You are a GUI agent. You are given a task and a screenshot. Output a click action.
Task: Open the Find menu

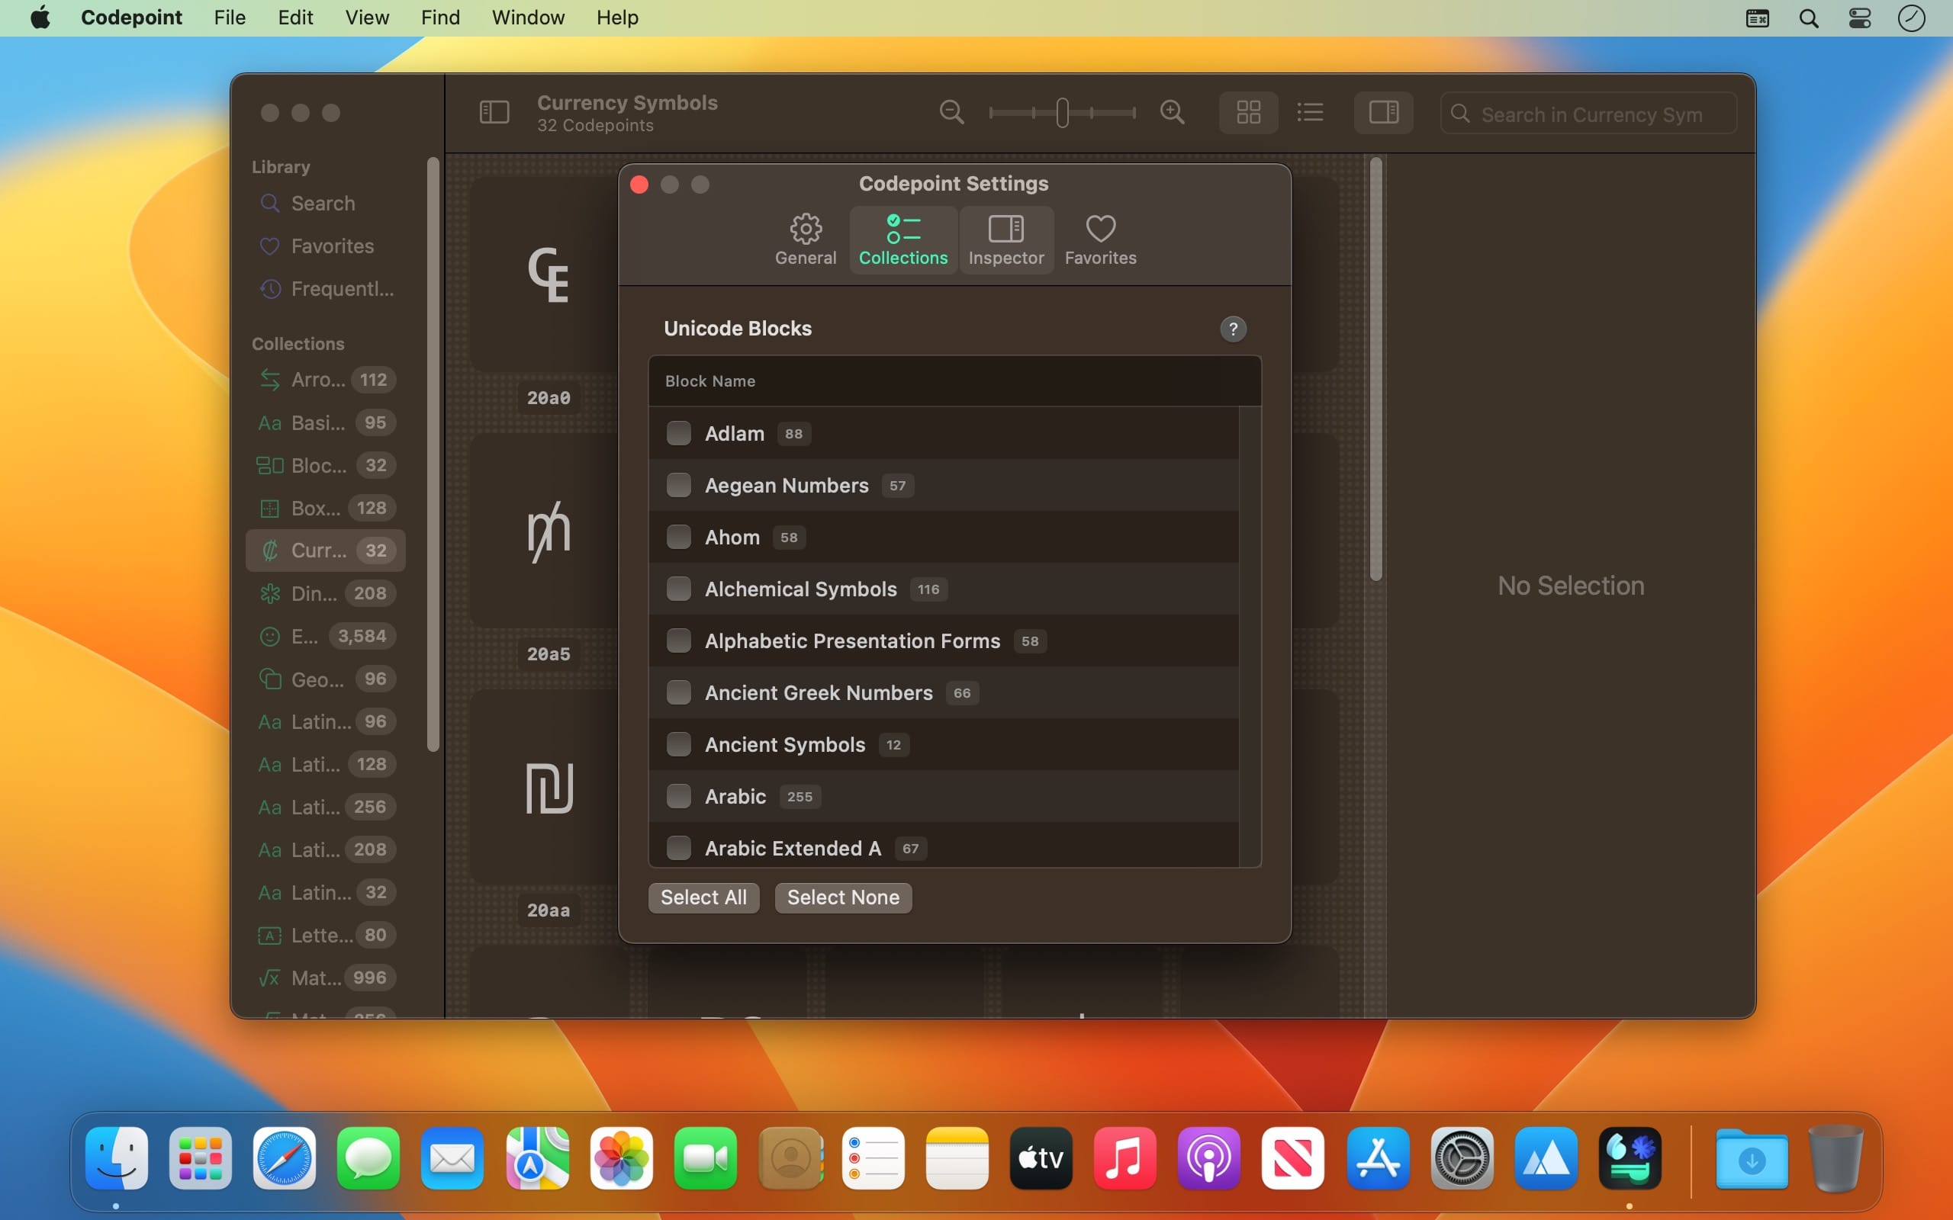tap(441, 18)
